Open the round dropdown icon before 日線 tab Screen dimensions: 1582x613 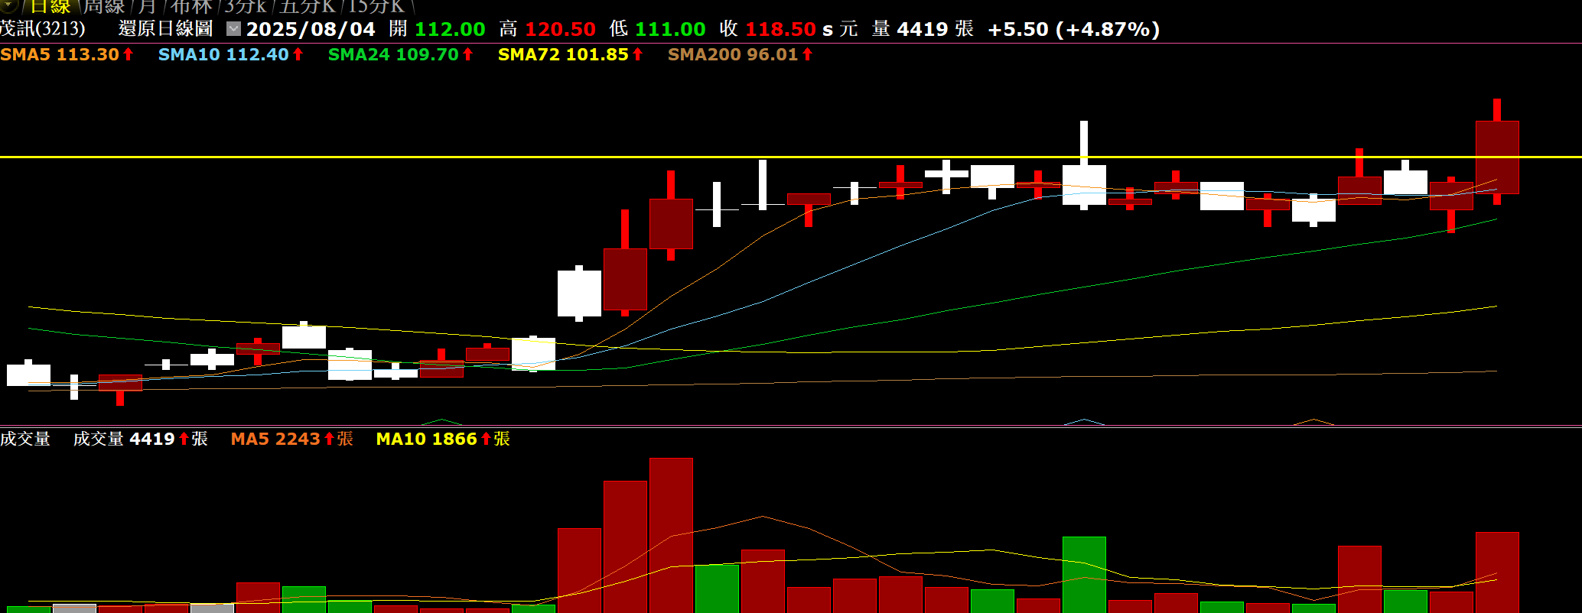[x=8, y=5]
